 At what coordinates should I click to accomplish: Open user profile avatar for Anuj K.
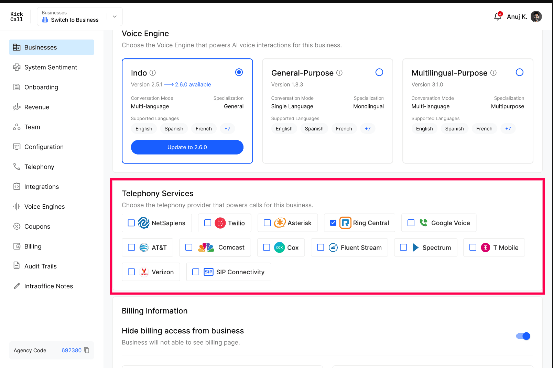tap(536, 16)
